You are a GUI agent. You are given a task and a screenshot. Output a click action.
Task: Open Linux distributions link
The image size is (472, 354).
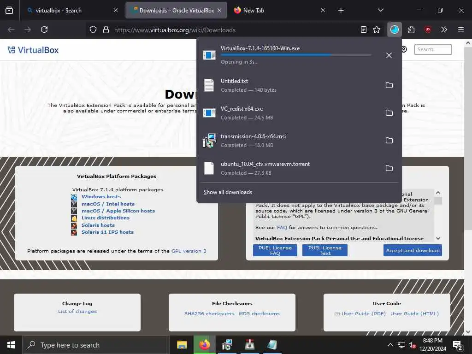(106, 218)
